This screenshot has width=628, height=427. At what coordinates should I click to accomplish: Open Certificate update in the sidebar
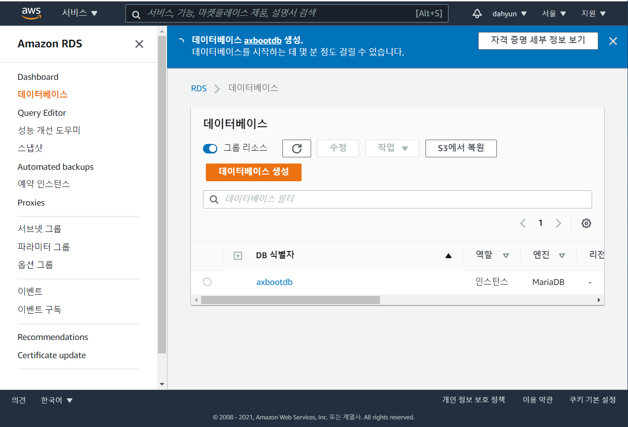pyautogui.click(x=52, y=355)
